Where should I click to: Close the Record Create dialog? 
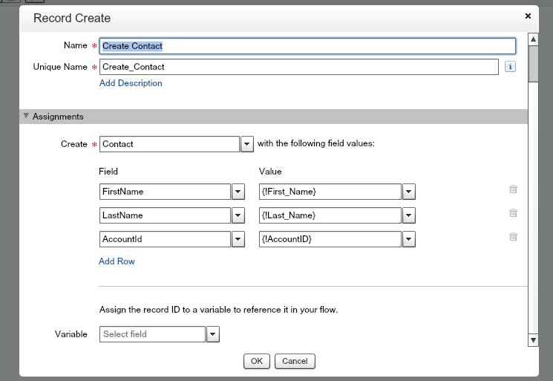coord(528,16)
